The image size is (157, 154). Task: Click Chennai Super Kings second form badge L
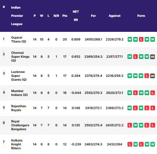click(x=136, y=57)
